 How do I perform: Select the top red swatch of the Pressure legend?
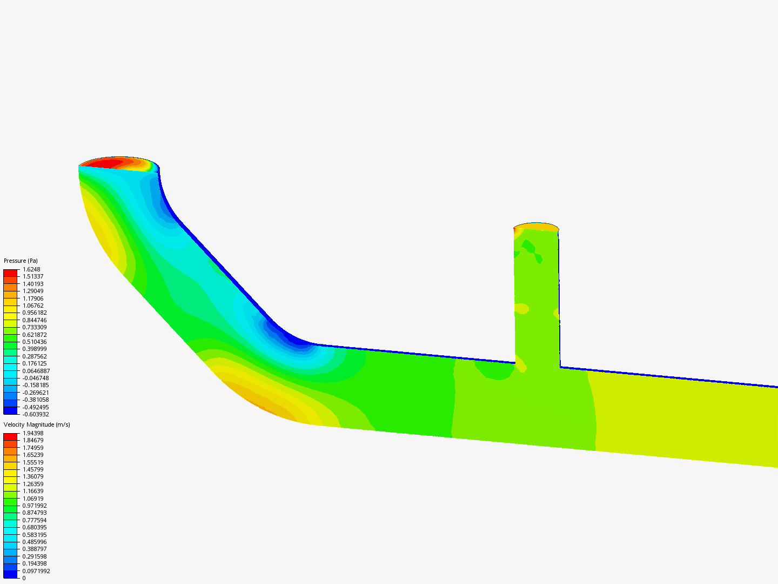pos(10,273)
